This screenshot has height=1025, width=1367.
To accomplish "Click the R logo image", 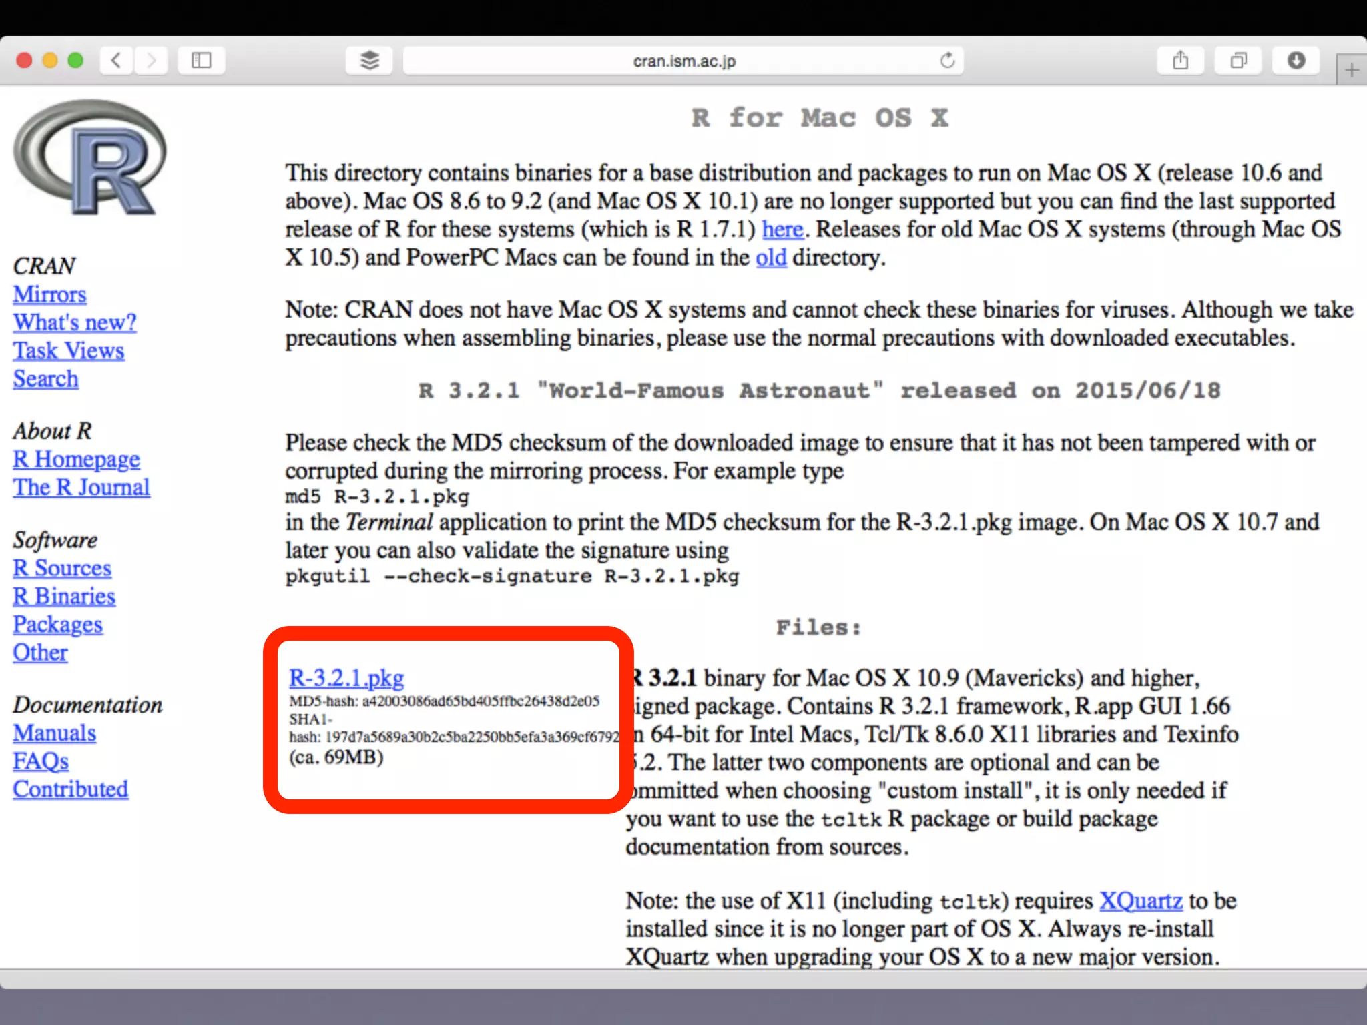I will (x=90, y=157).
